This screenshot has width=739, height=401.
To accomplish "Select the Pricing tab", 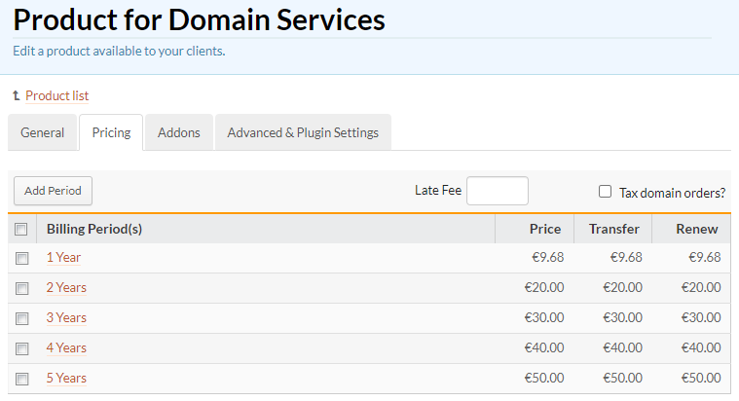I will click(x=111, y=132).
